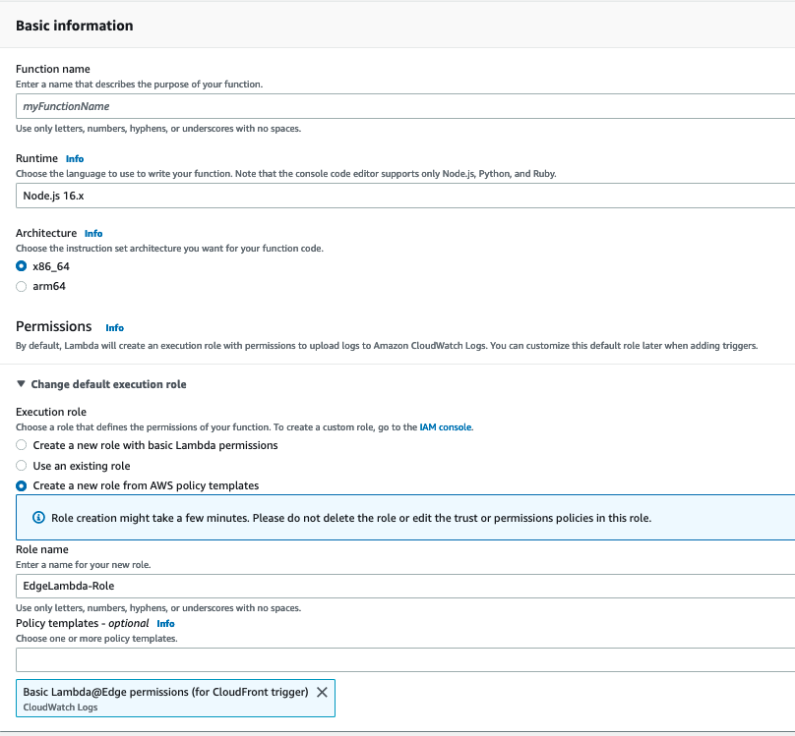Open the Architecture Info help link
The height and width of the screenshot is (736, 795).
point(92,233)
